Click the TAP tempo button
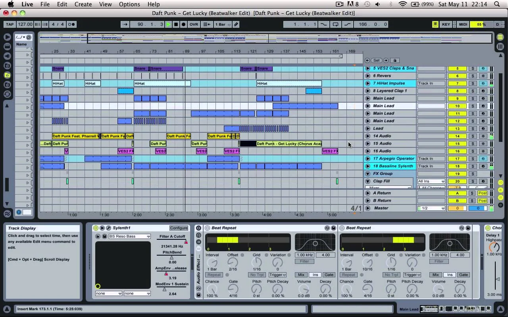The height and width of the screenshot is (317, 508). point(9,24)
